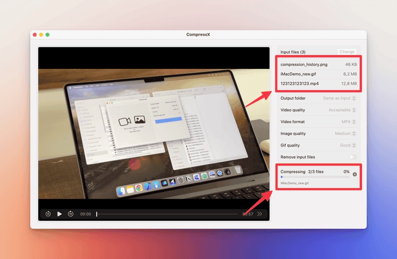Screen dimensions: 397x259
Task: Open the Output folder dropdown
Action: click(x=339, y=98)
